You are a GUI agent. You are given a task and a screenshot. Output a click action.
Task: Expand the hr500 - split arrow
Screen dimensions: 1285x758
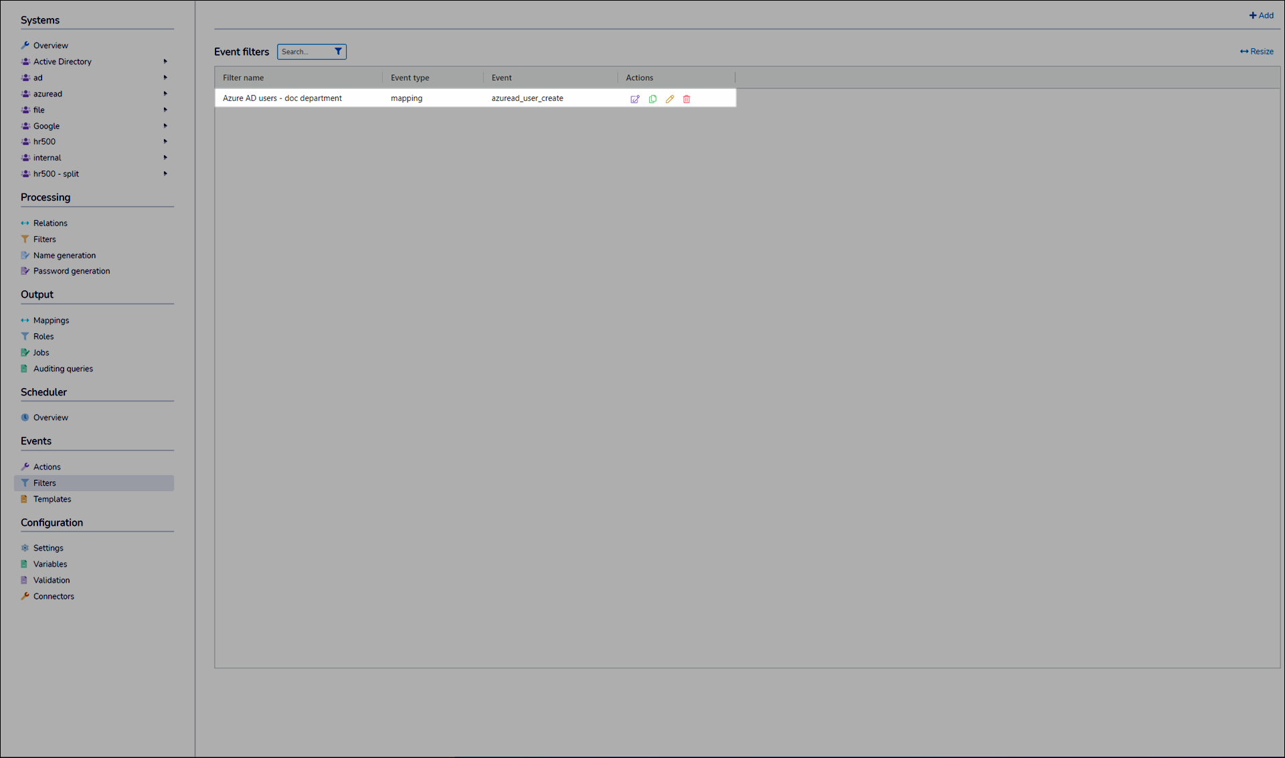click(165, 174)
